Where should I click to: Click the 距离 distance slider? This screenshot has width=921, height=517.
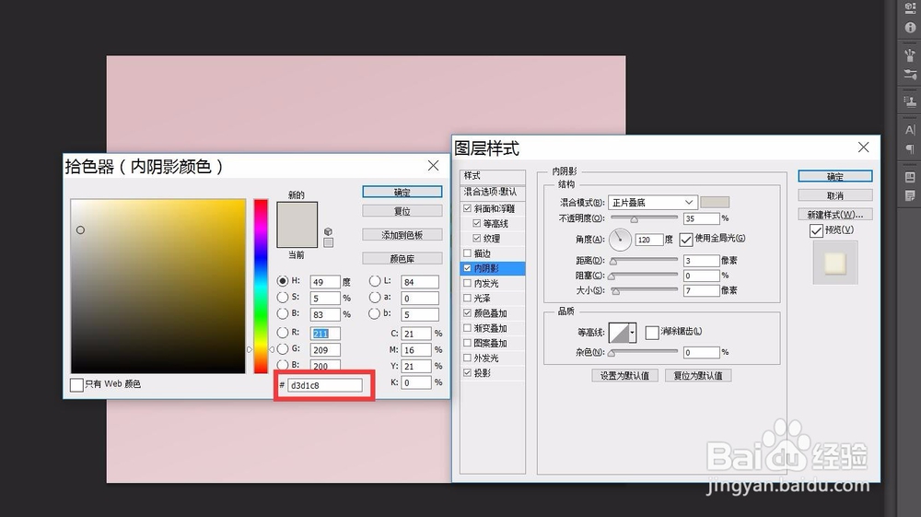[x=644, y=260]
